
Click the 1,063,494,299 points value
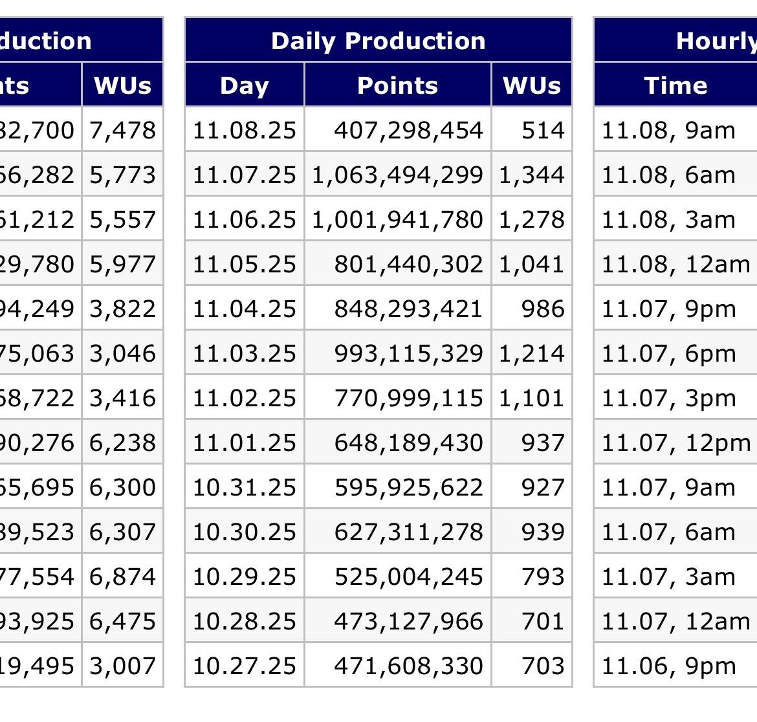tap(397, 175)
